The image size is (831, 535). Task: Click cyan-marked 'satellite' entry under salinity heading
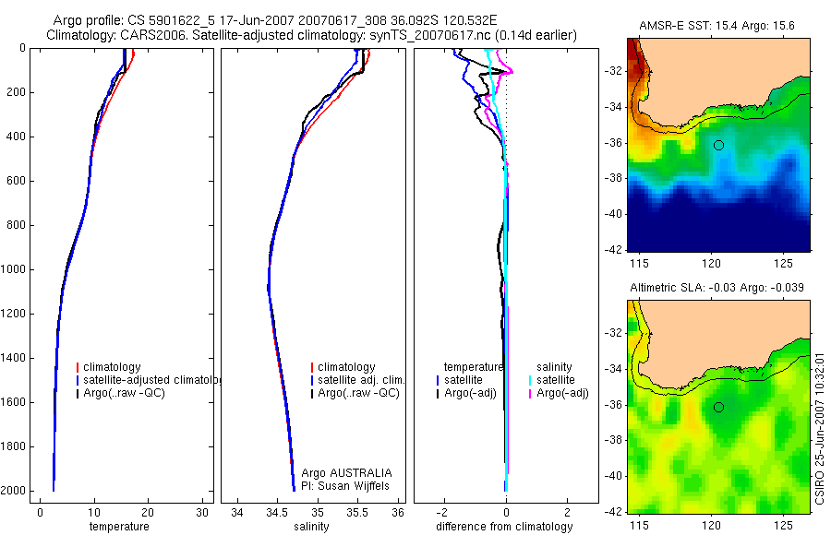pos(556,380)
